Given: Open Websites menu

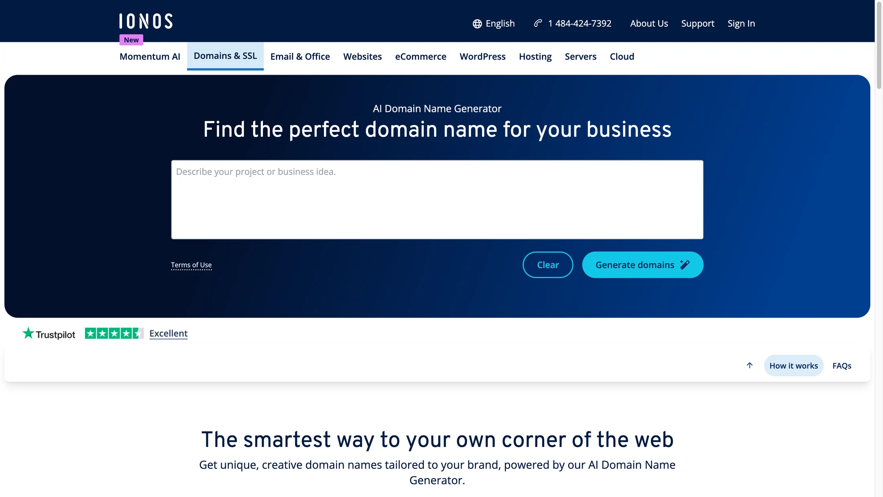Looking at the screenshot, I should (362, 56).
